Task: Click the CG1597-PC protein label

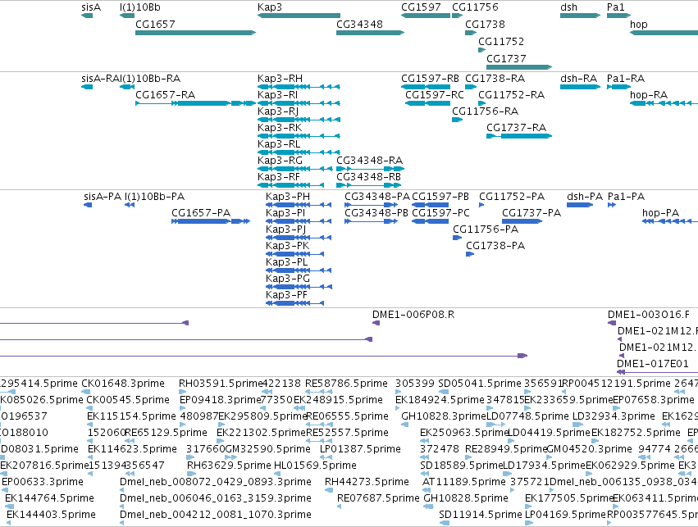Action: coord(440,213)
